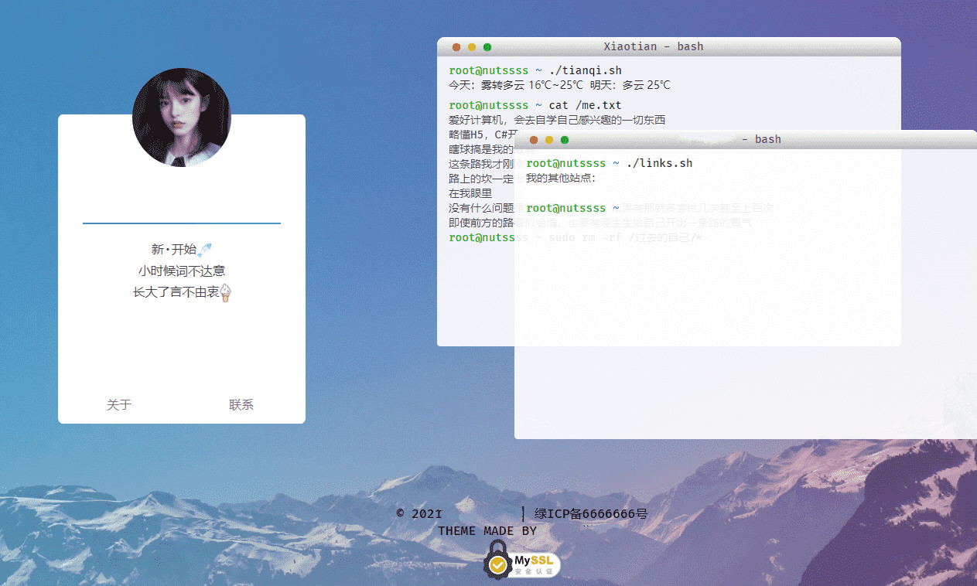Click yellow dot on the front bash window
Viewport: 977px width, 586px height.
pos(549,140)
